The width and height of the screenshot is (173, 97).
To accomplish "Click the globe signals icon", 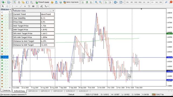I will 60,2.
